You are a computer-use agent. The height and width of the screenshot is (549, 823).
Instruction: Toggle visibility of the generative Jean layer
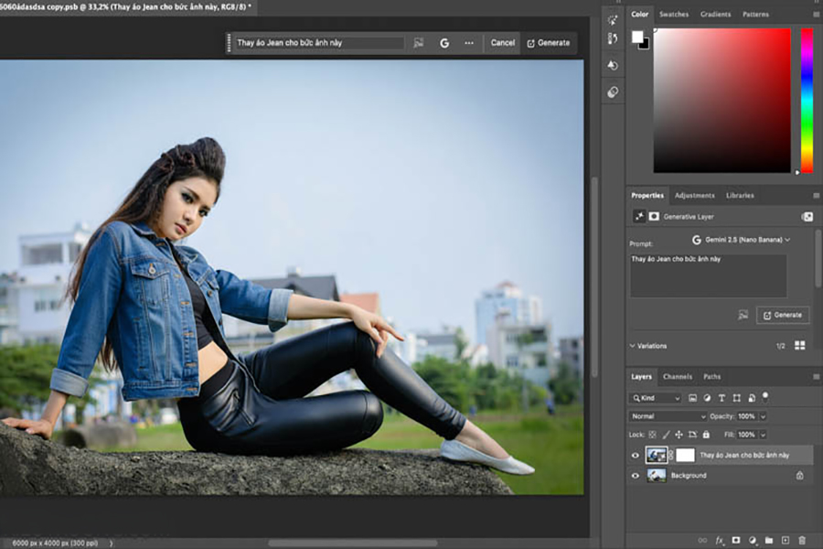click(636, 455)
